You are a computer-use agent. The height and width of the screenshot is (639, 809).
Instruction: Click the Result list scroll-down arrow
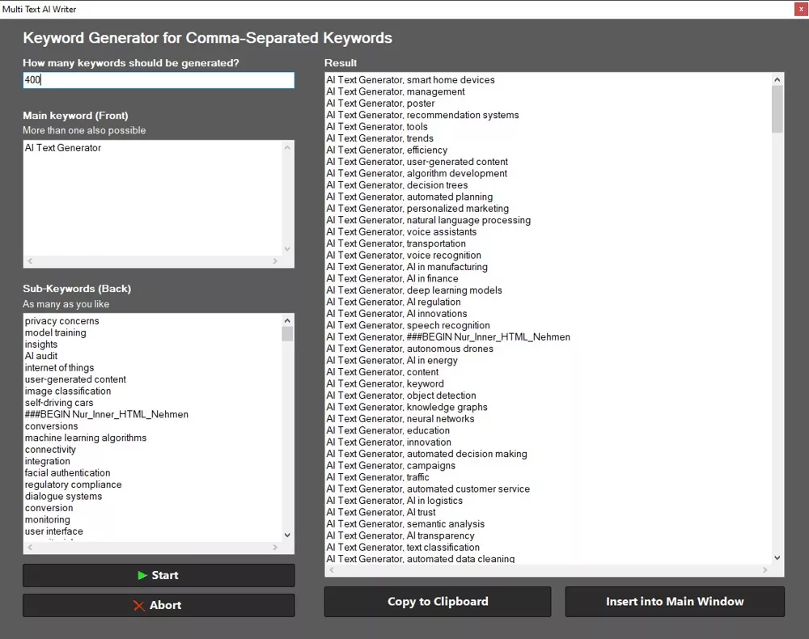click(x=777, y=557)
